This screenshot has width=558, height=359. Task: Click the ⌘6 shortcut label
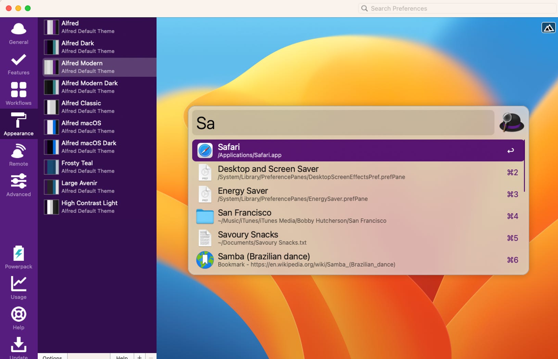[x=512, y=260]
